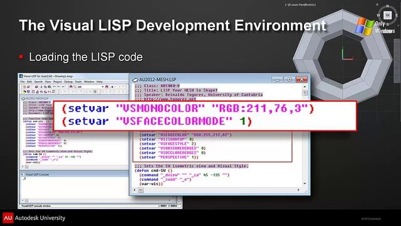Click the console's left scroll arrow
The height and width of the screenshot is (226, 401).
23,200
